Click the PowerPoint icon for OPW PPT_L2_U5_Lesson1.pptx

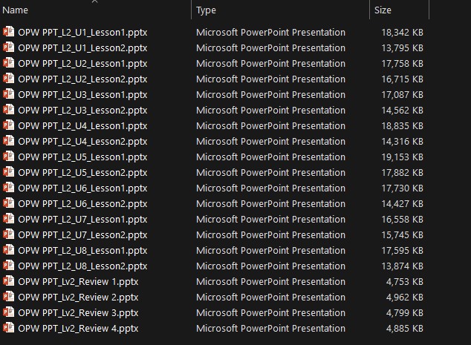click(x=8, y=157)
